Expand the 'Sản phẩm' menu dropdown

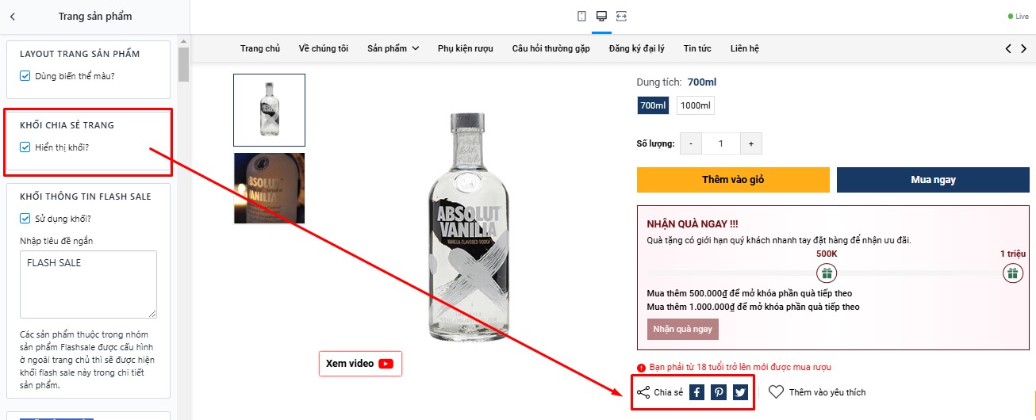(393, 48)
